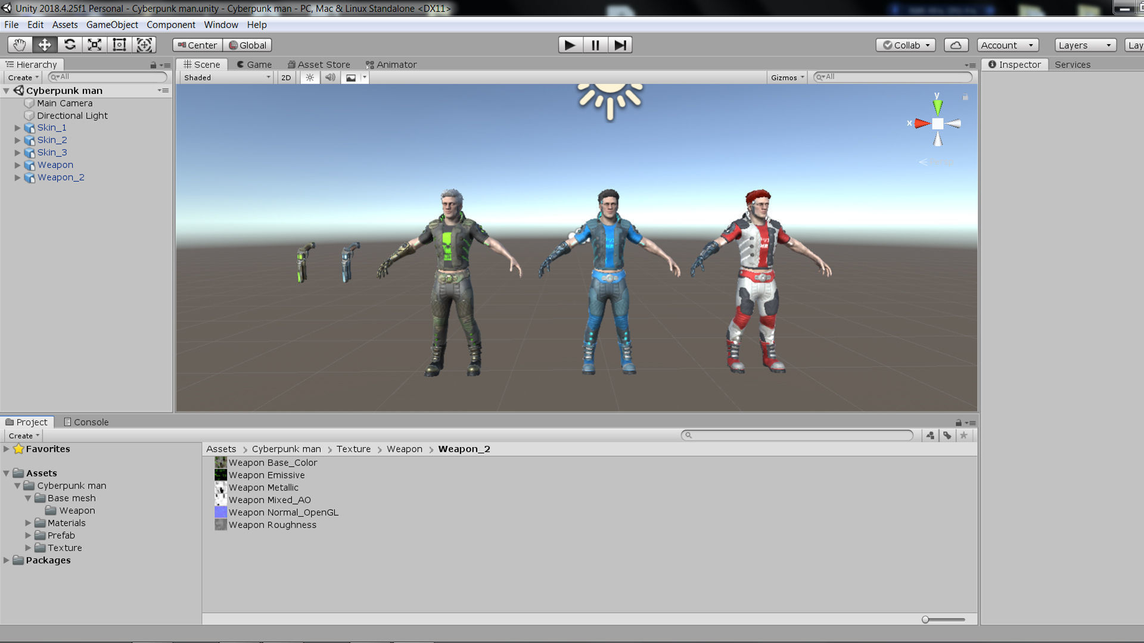The height and width of the screenshot is (643, 1144).
Task: Open the cloud services icon
Action: [956, 45]
